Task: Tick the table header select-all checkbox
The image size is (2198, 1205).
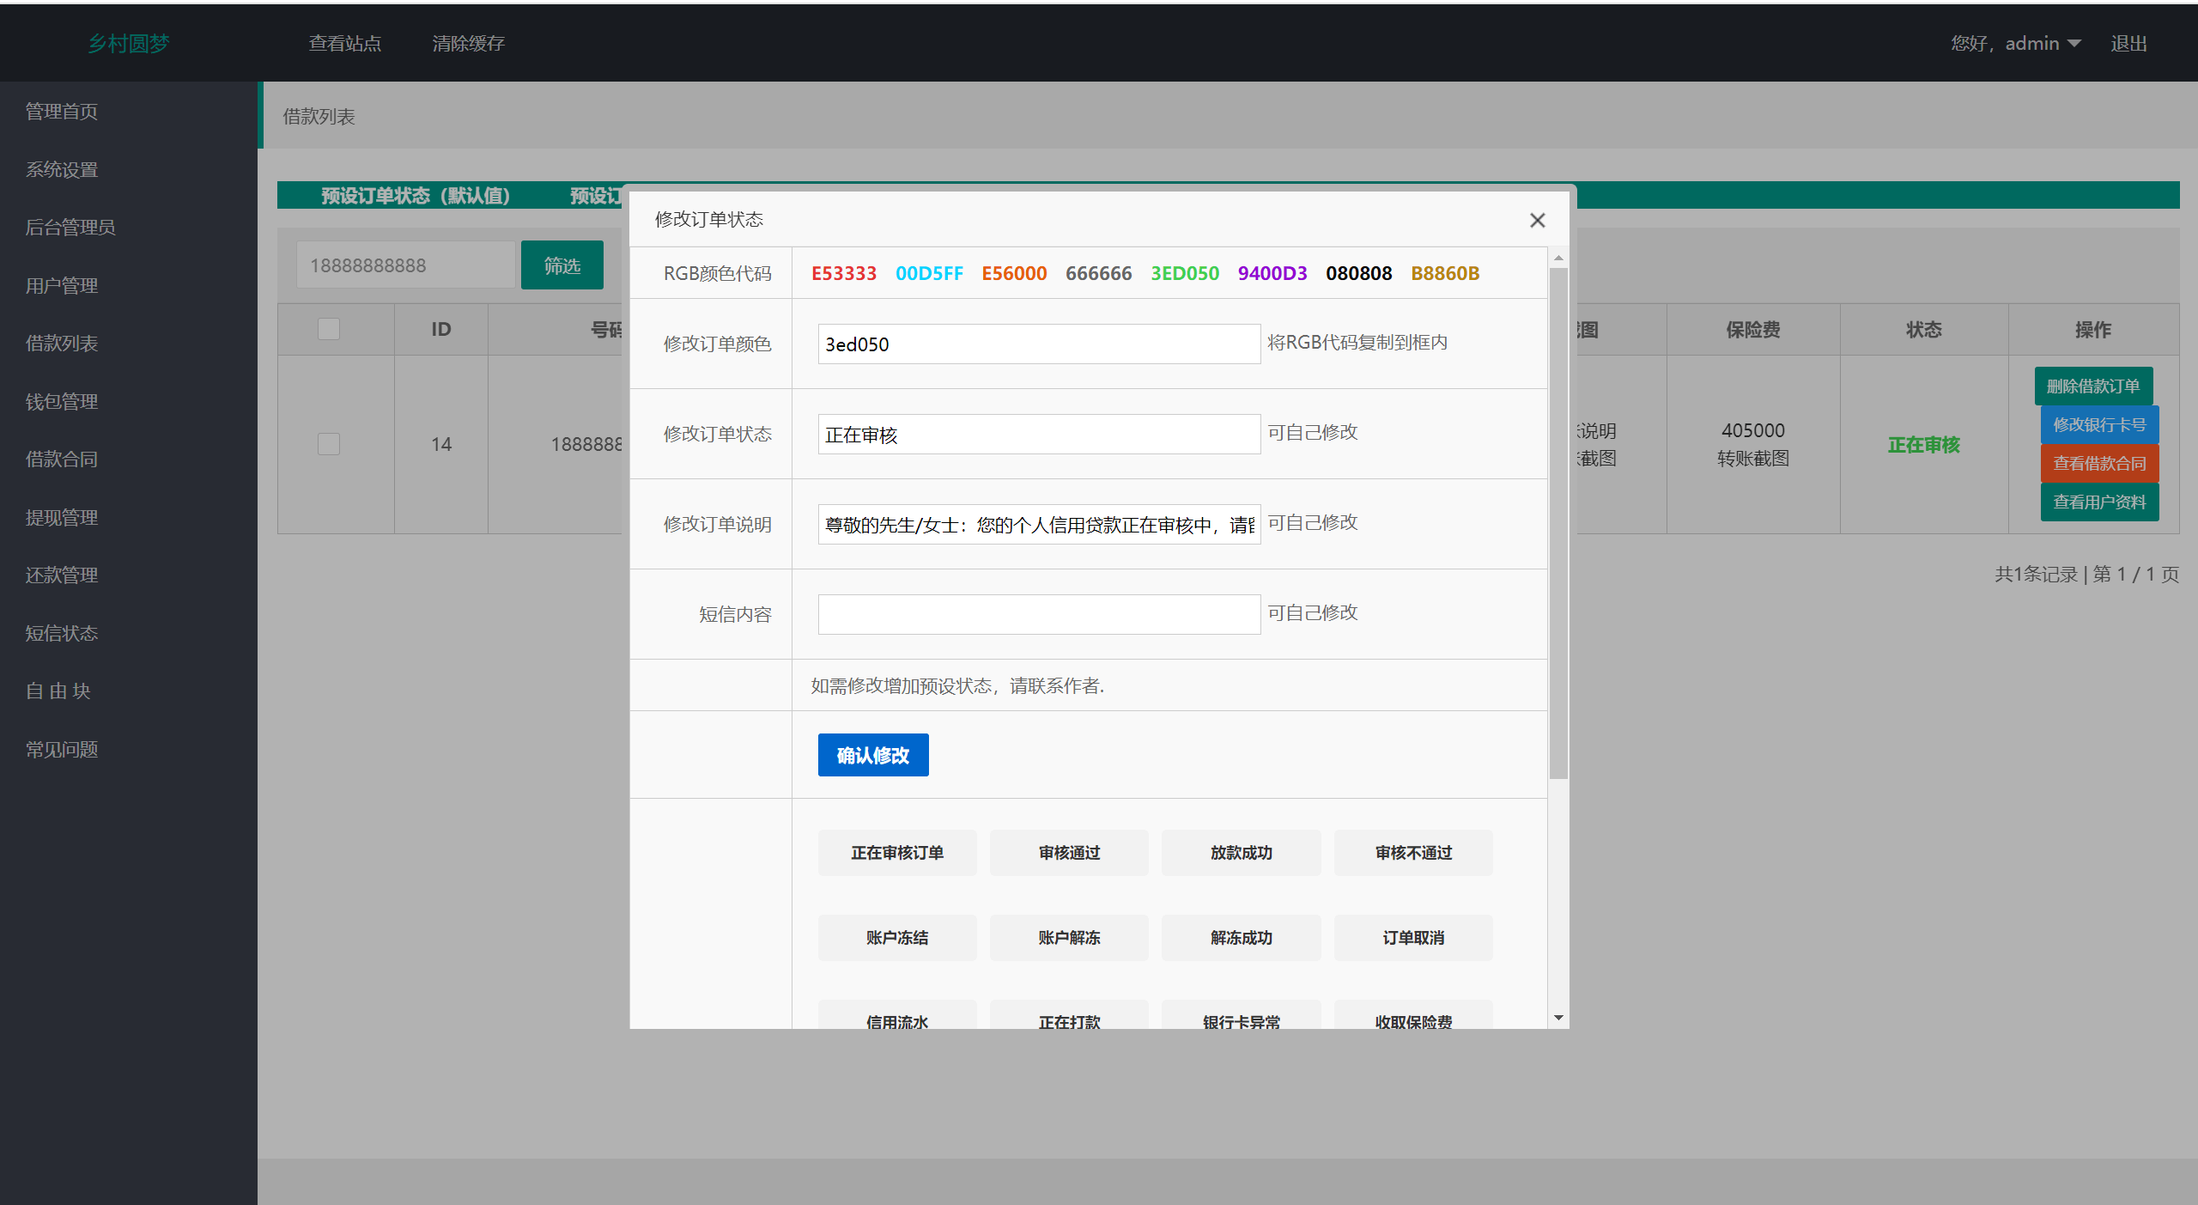Action: pyautogui.click(x=329, y=329)
